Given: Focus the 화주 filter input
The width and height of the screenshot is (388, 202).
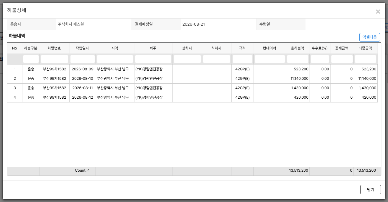Looking at the screenshot, I should pos(153,59).
